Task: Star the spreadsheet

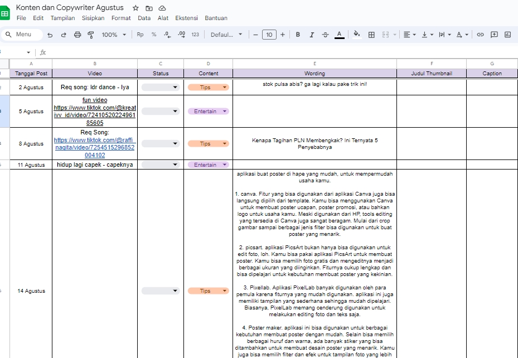Action: click(134, 8)
